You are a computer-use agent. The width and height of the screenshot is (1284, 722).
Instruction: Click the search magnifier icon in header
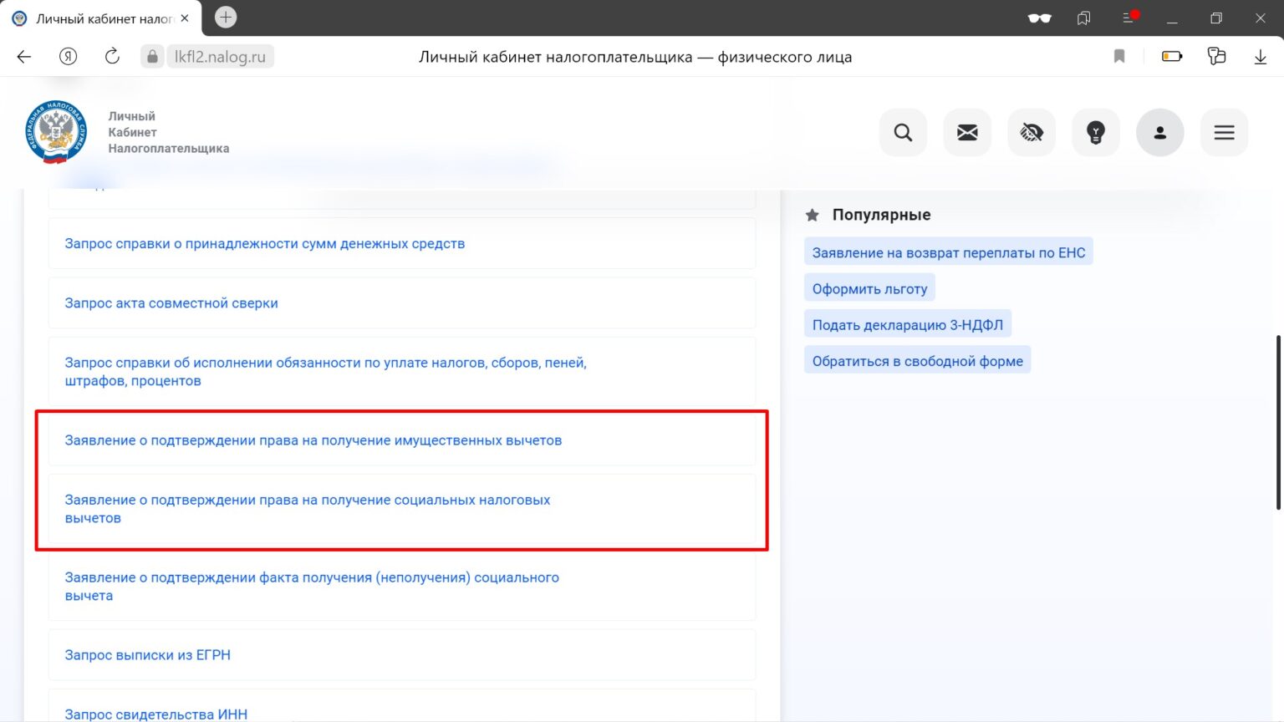[x=903, y=132]
